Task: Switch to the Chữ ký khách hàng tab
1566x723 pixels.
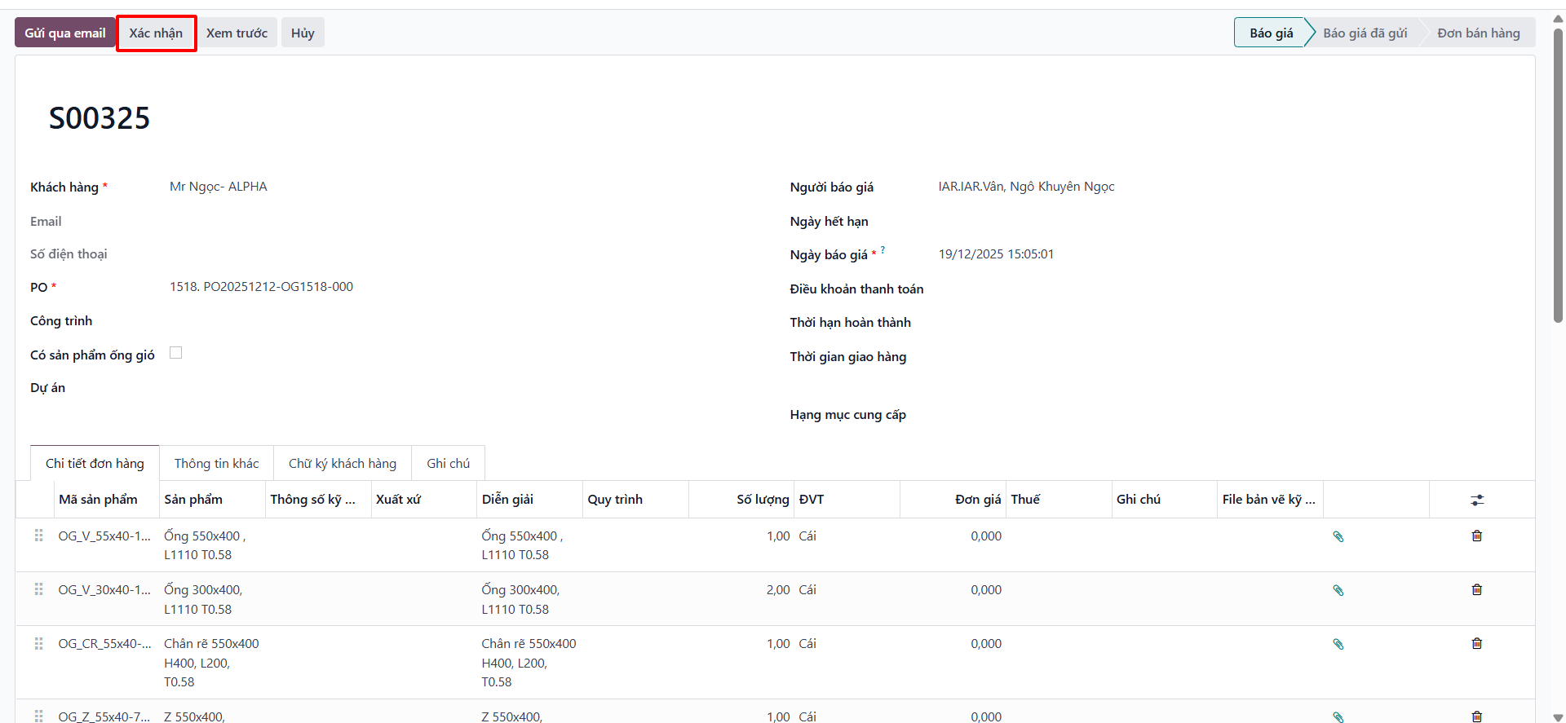Action: pos(343,463)
